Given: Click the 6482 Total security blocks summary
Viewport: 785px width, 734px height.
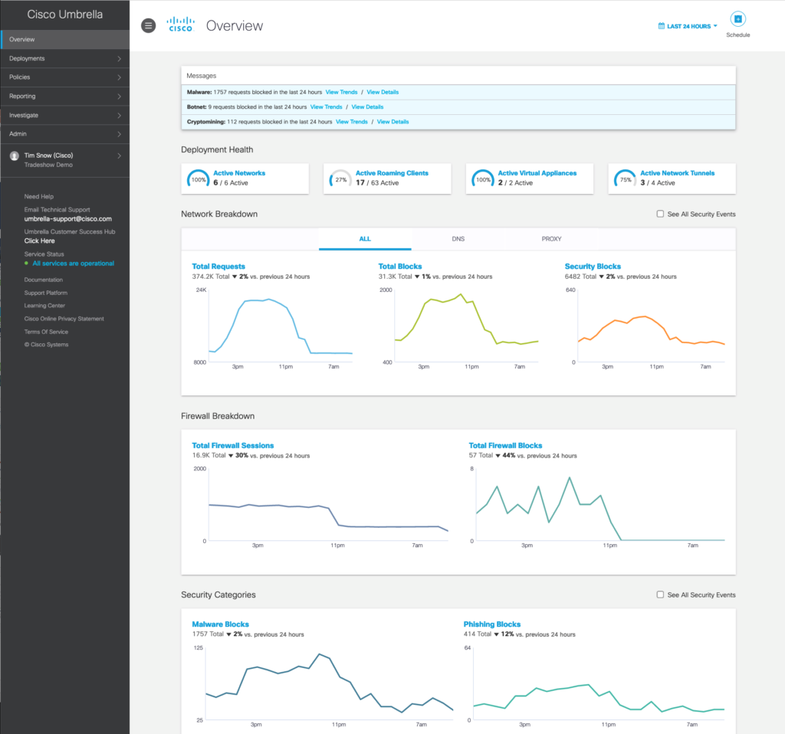Looking at the screenshot, I should pyautogui.click(x=620, y=277).
